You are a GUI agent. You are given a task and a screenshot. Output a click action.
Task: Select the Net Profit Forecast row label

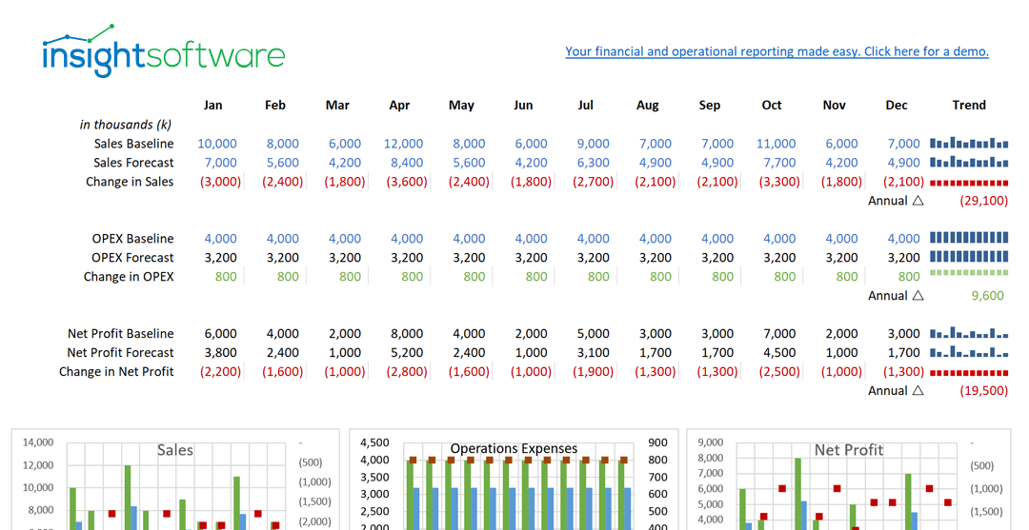[121, 352]
